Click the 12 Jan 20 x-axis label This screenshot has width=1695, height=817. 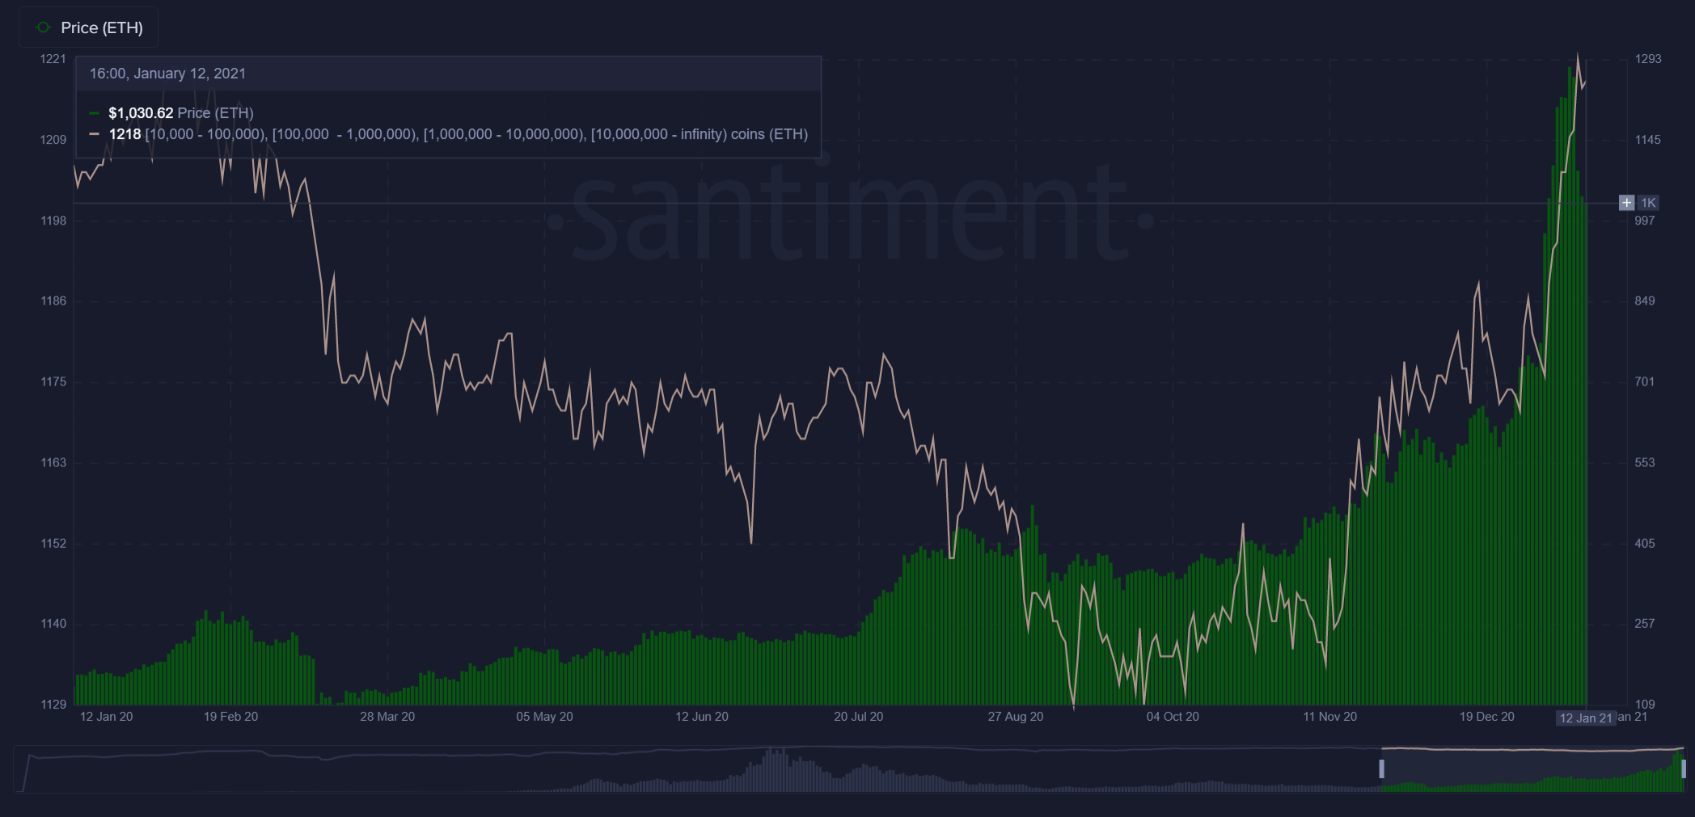pos(107,717)
